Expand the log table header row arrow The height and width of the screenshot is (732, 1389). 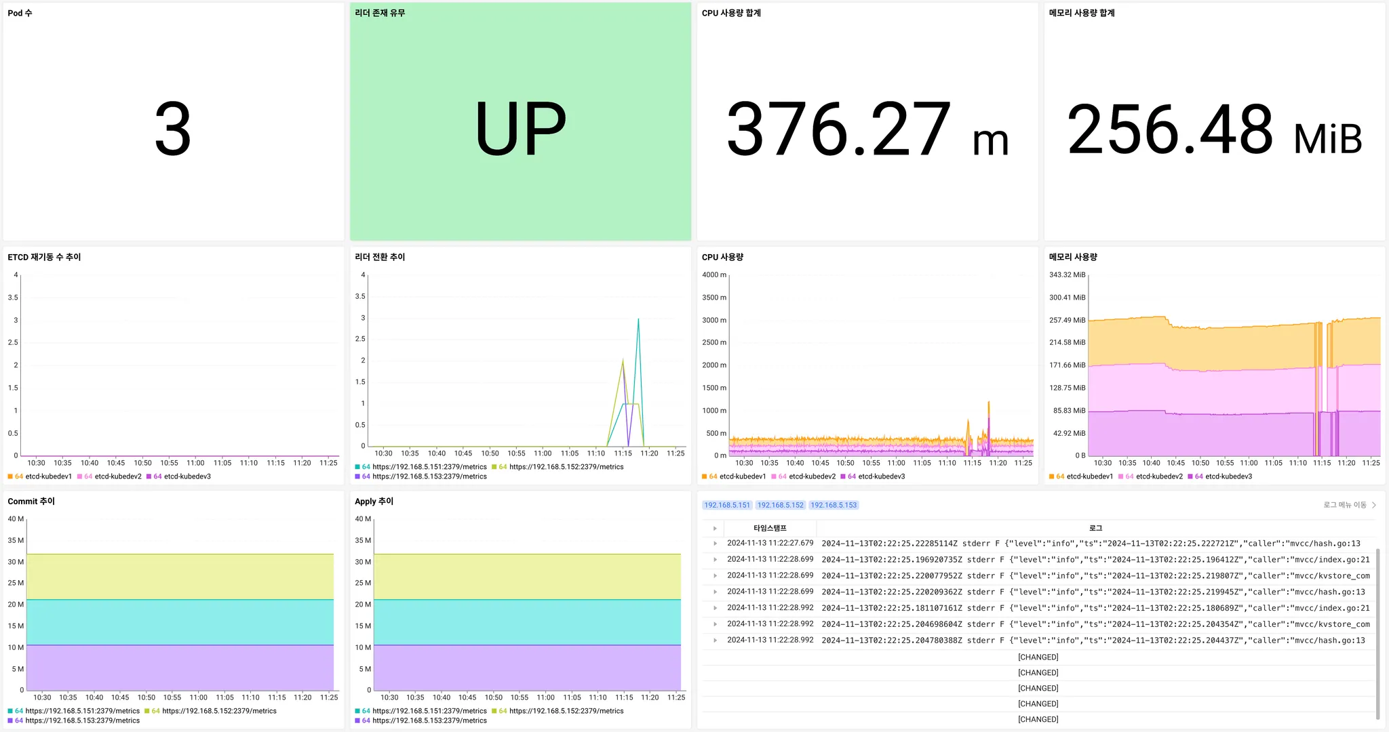click(715, 528)
